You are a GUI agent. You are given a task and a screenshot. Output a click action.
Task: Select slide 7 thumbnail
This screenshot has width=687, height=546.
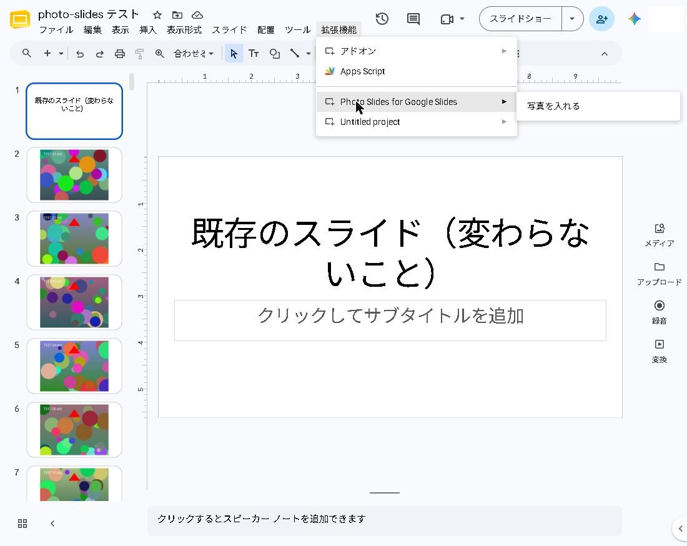pos(74,484)
